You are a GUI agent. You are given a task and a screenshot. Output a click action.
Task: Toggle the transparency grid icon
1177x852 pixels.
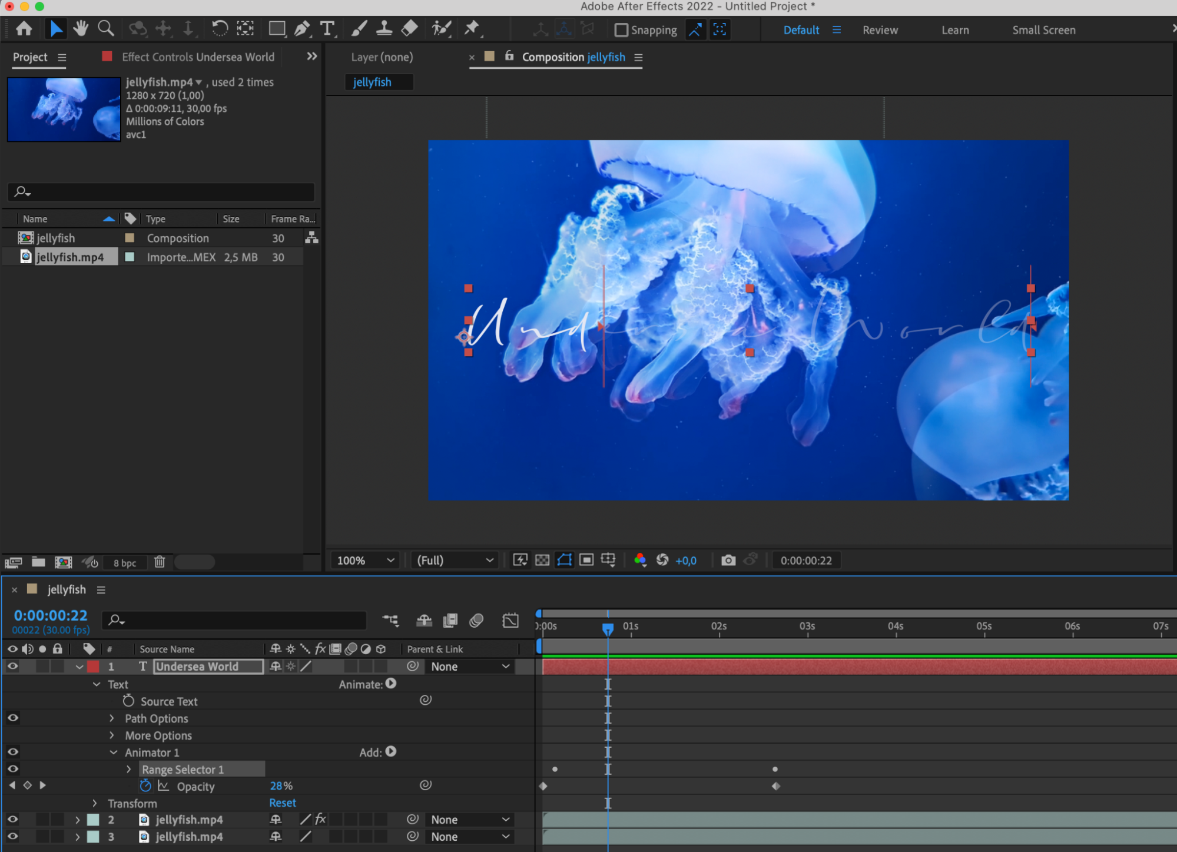point(542,560)
